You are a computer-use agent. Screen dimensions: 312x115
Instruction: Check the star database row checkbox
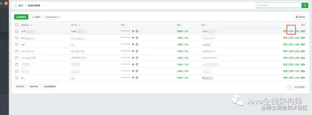[17, 44]
